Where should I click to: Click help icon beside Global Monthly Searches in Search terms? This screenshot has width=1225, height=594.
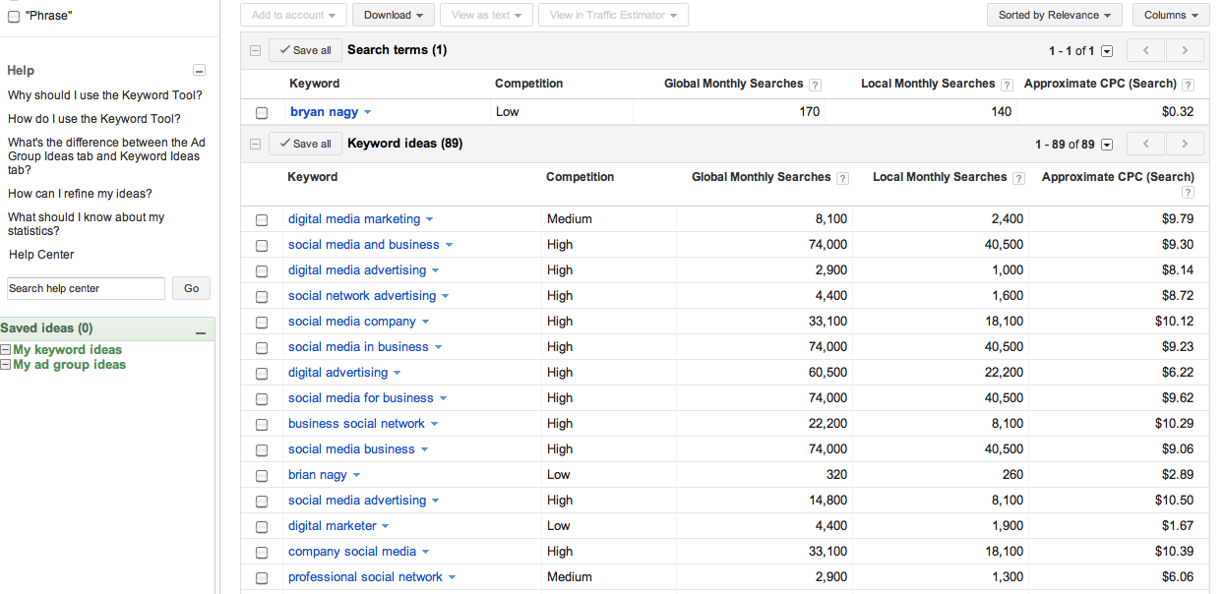(x=815, y=85)
